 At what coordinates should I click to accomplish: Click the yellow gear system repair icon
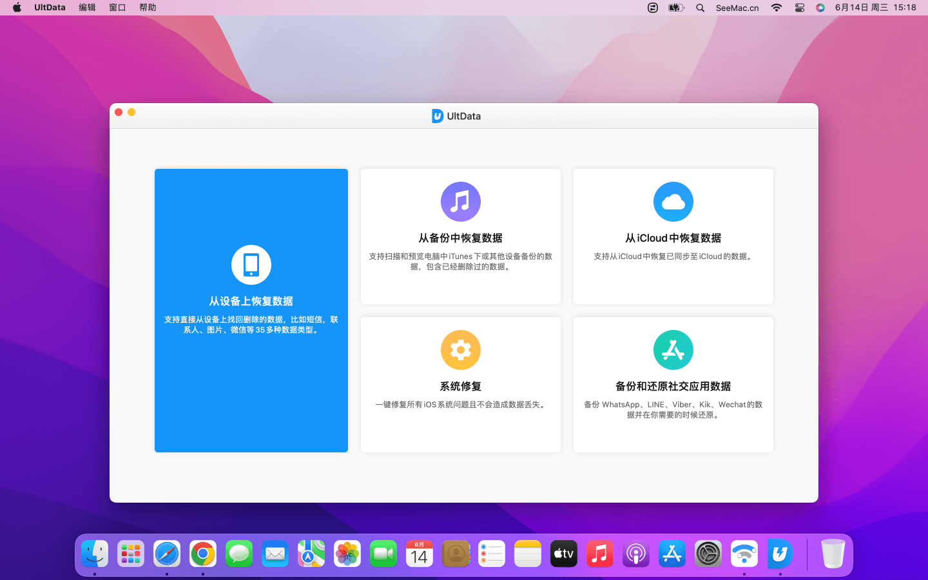pyautogui.click(x=461, y=350)
